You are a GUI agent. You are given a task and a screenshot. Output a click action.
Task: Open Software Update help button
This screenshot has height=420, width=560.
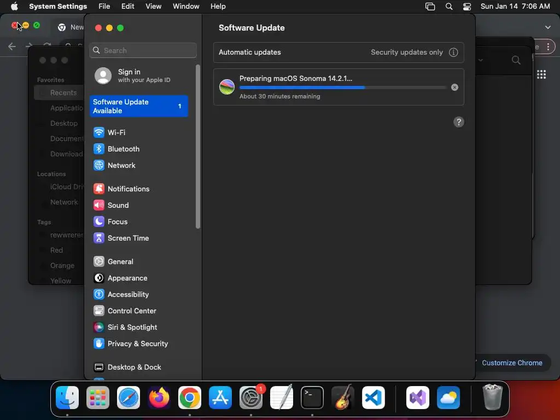(459, 122)
